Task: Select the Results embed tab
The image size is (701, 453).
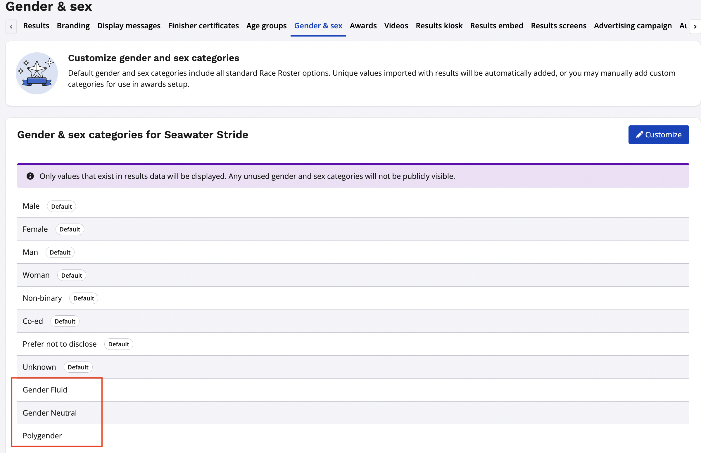Action: 497,26
